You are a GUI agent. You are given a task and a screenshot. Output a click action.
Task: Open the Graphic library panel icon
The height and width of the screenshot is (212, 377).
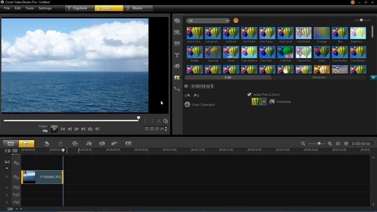(x=177, y=66)
